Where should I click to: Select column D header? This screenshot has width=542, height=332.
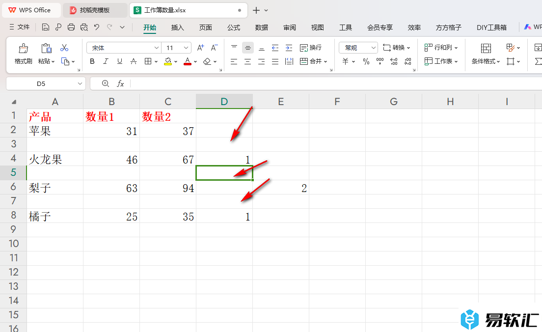coord(224,101)
